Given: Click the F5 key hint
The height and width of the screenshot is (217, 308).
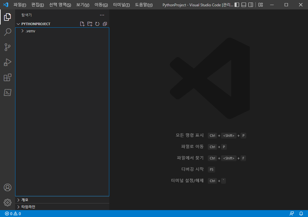Looking at the screenshot, I should (211, 170).
